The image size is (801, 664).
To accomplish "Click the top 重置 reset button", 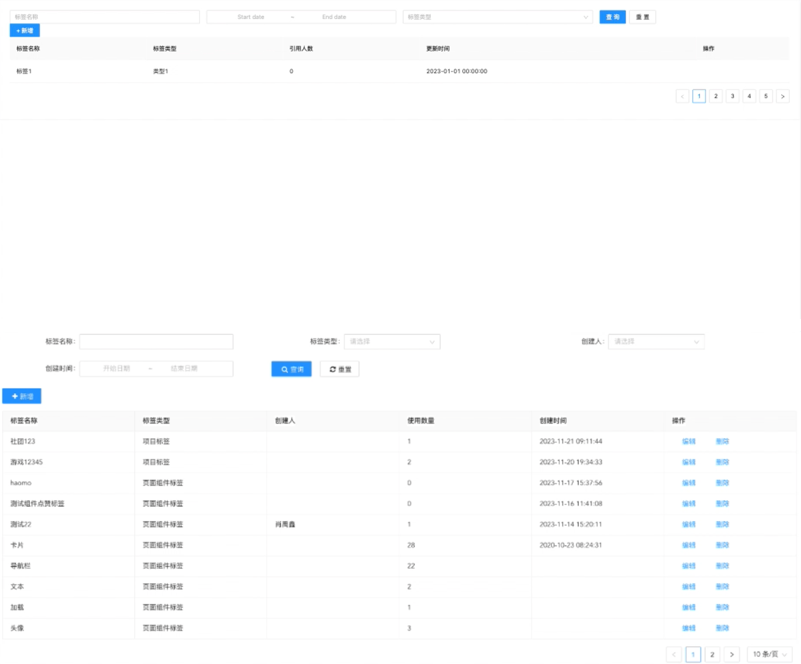I will point(642,17).
